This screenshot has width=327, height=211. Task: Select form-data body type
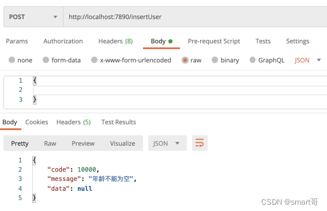[46, 60]
